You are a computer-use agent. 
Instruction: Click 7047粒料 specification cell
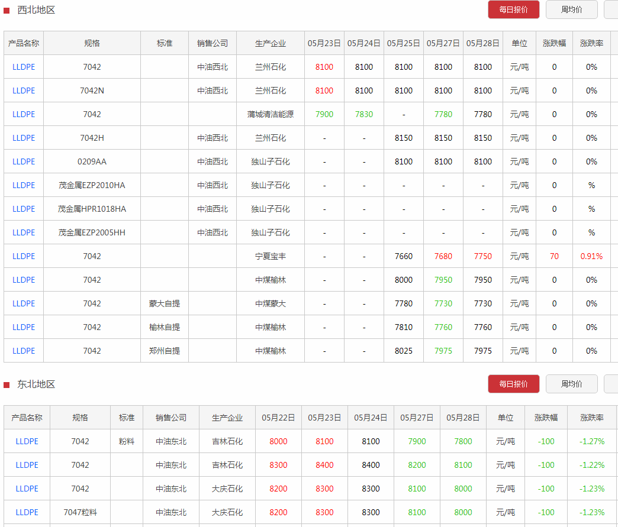click(x=80, y=512)
